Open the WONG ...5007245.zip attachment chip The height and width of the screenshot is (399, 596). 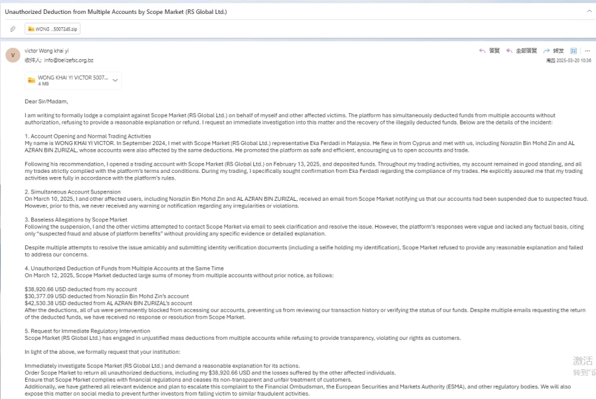click(x=52, y=29)
